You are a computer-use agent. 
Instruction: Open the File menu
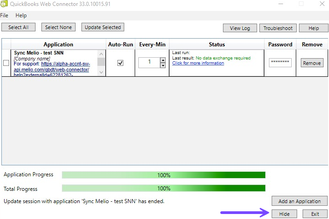point(5,15)
